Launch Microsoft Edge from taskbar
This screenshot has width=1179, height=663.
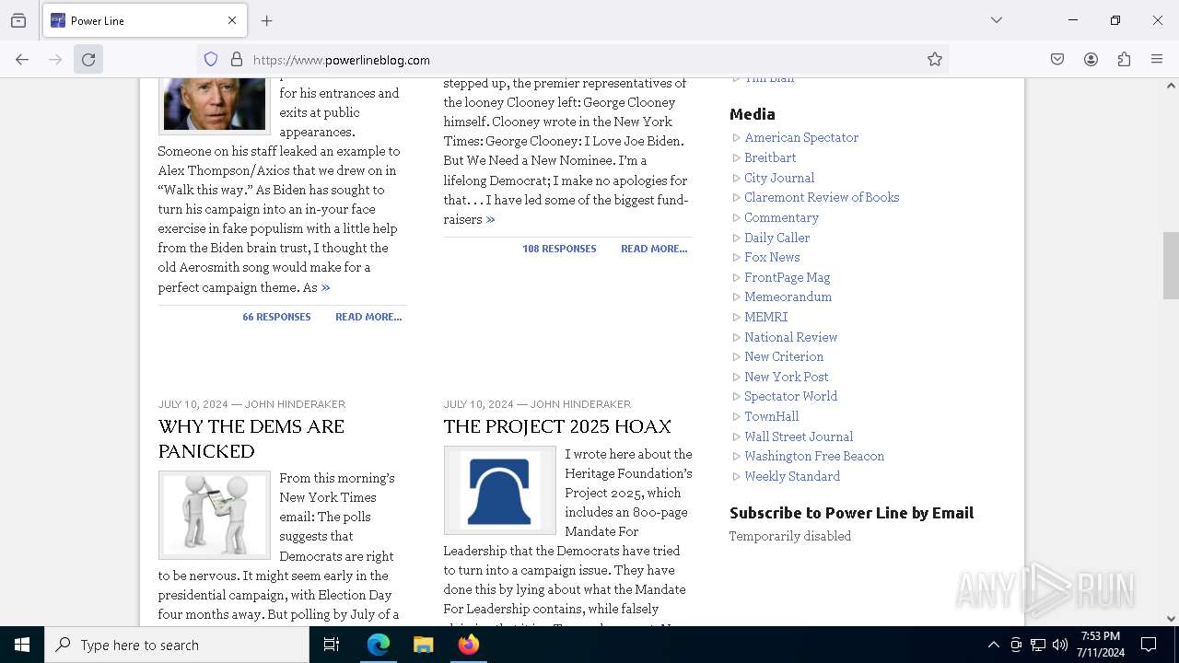pyautogui.click(x=379, y=645)
